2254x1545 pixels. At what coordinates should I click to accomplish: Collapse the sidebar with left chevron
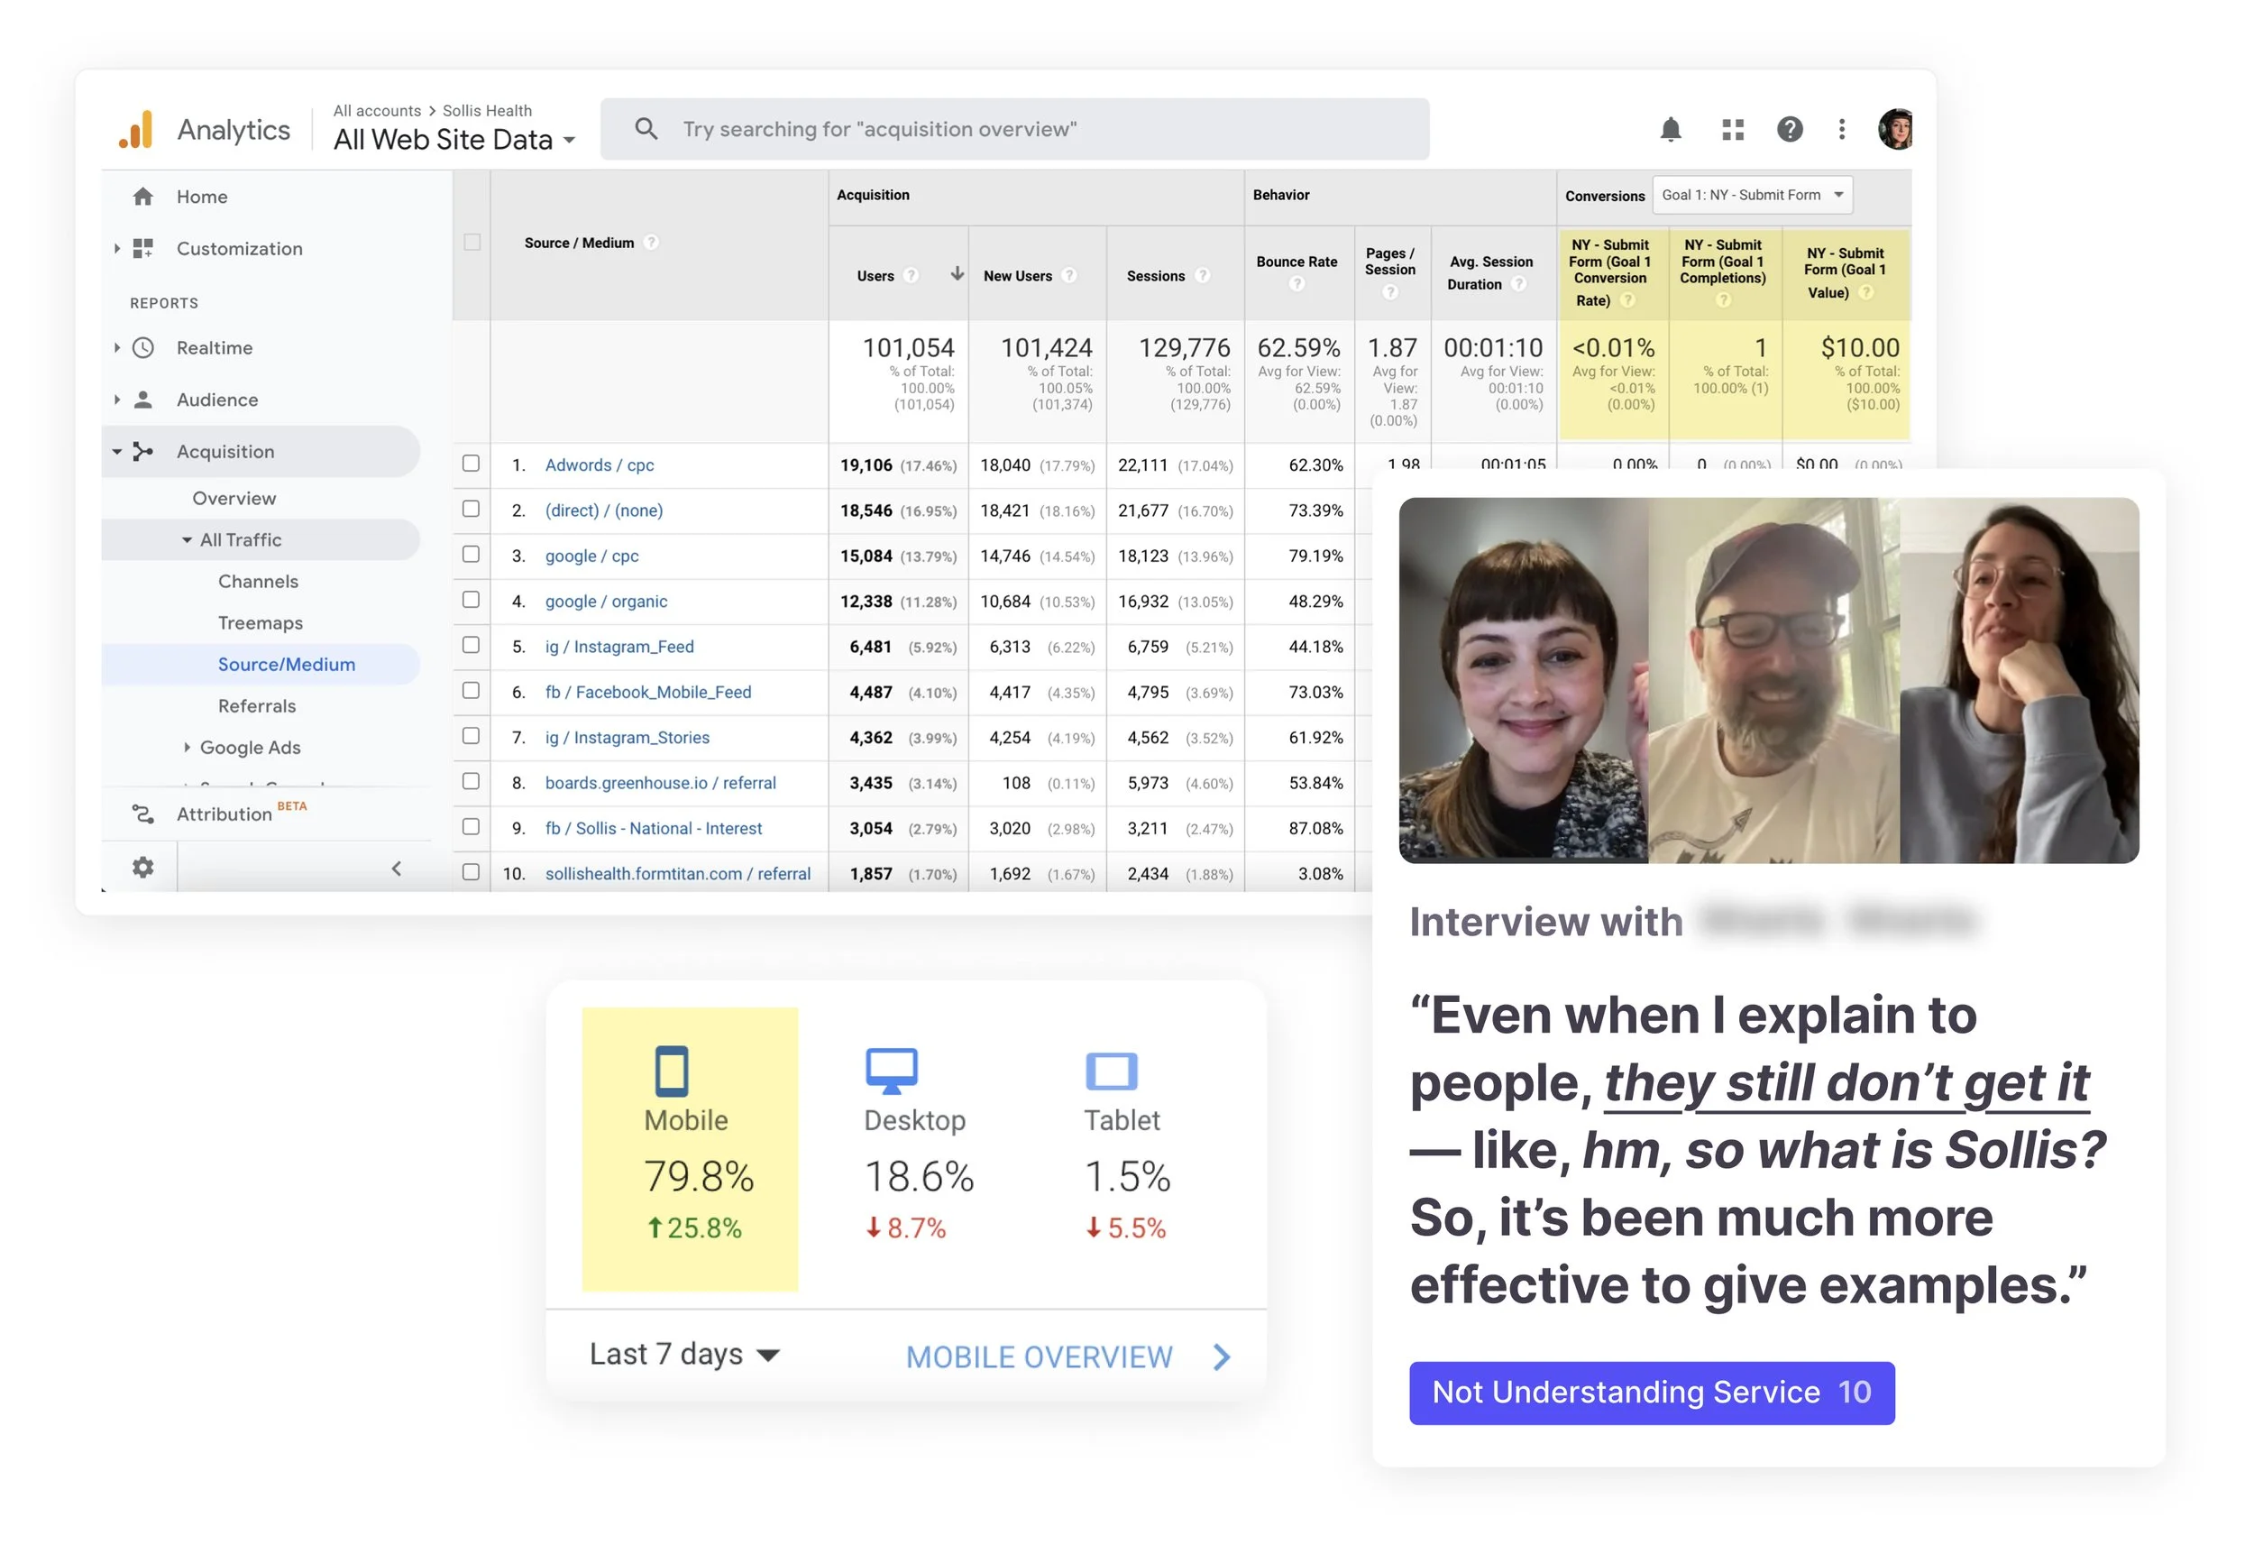[x=396, y=869]
